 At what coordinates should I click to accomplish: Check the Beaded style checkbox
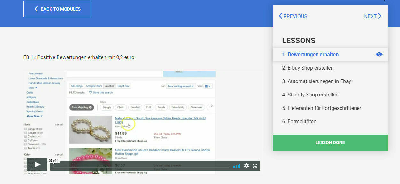[26, 133]
